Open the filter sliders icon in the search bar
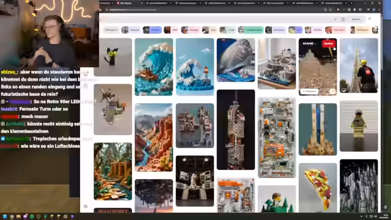Image resolution: width=391 pixels, height=220 pixels. pos(343,19)
